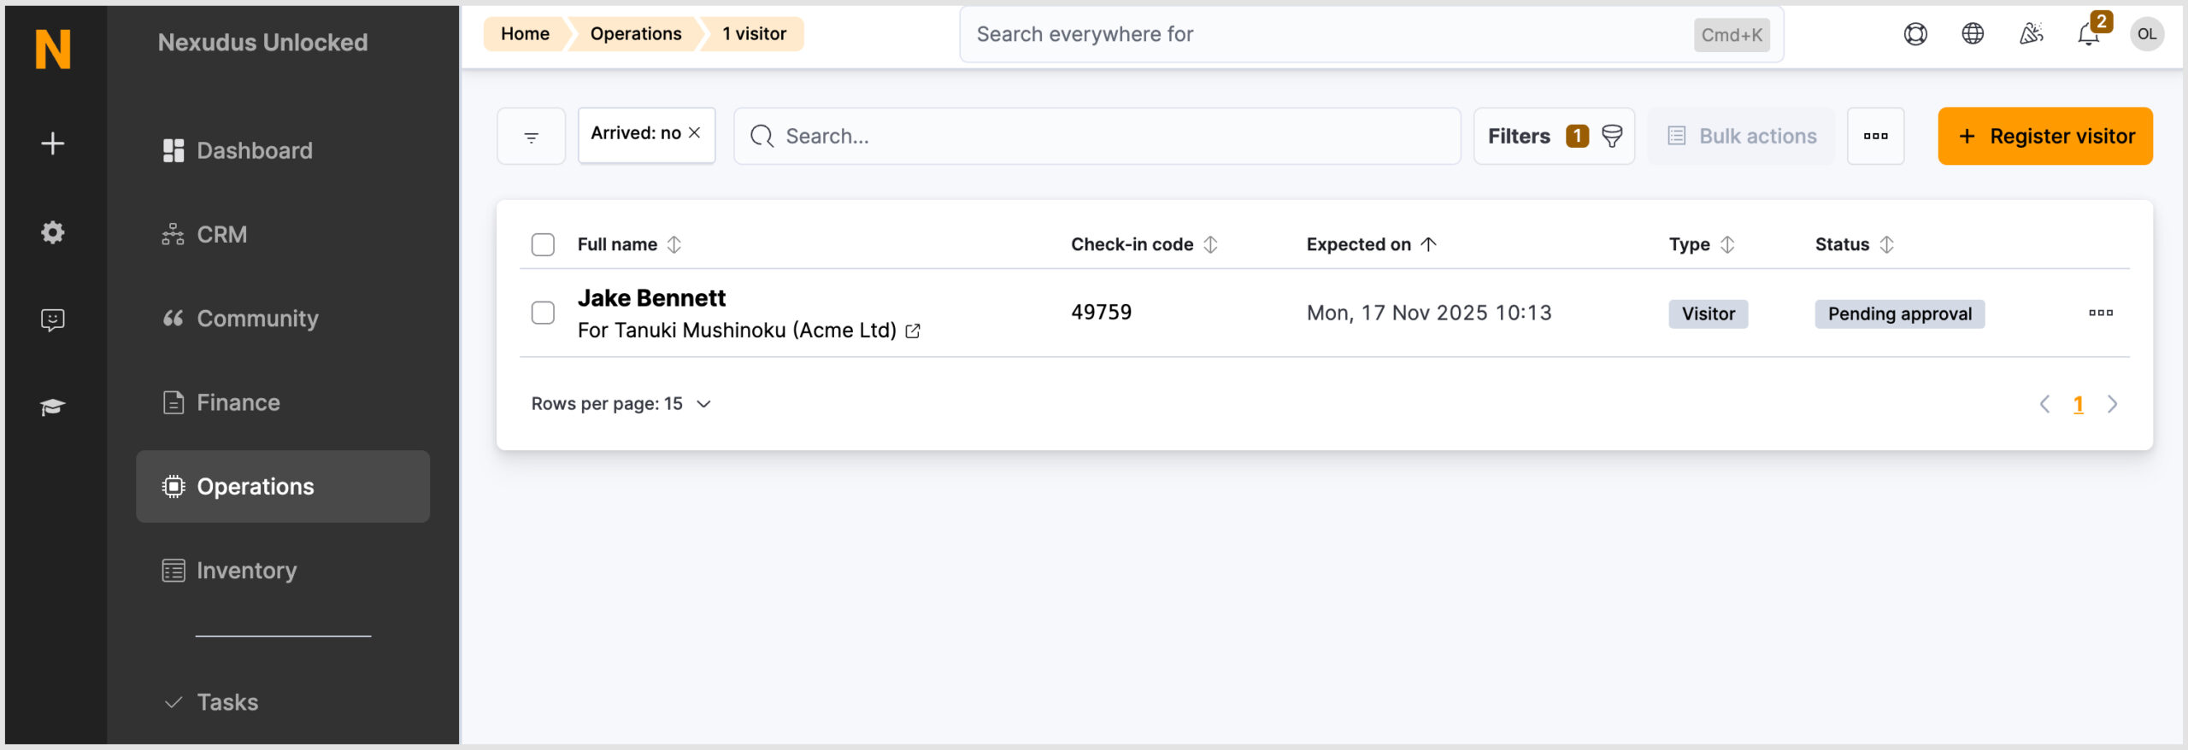Open the plus quick-add icon in left rail
Viewport: 2188px width, 750px height.
(53, 143)
